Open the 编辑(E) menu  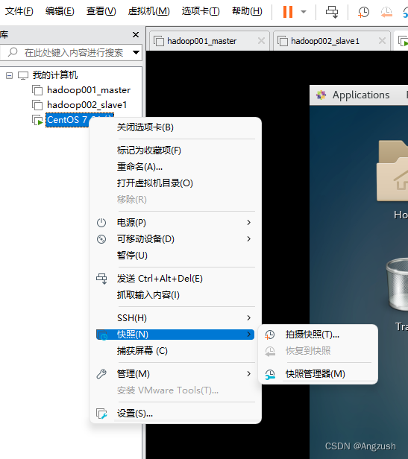60,11
